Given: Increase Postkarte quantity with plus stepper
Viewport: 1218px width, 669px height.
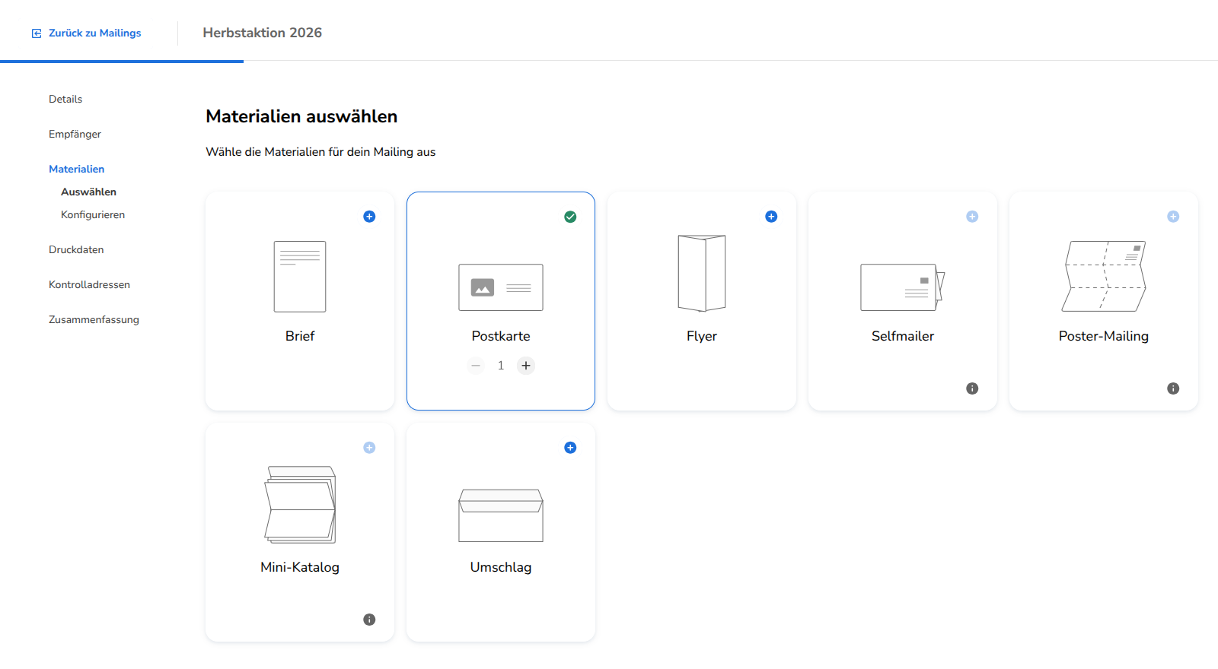Looking at the screenshot, I should click(526, 366).
